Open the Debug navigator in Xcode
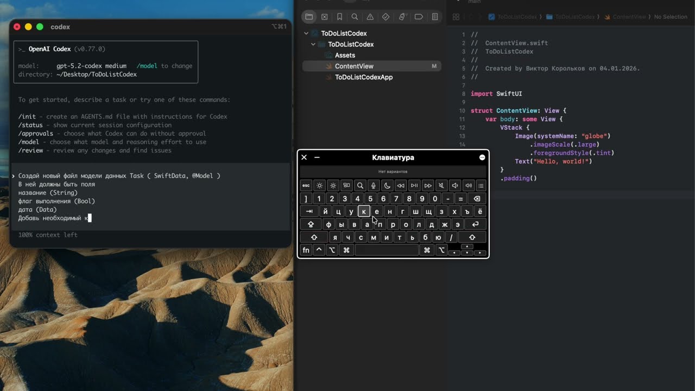The height and width of the screenshot is (391, 695). (x=402, y=17)
